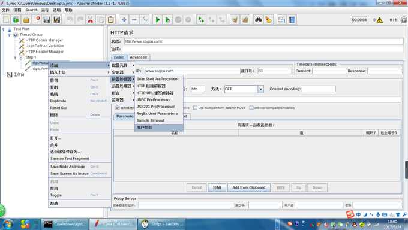Enable Use multipart/form-data for POST
This screenshot has width=408, height=230.
point(195,108)
